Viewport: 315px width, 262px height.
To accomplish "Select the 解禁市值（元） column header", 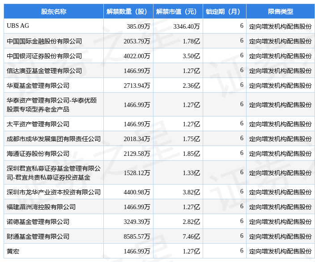I will point(178,12).
